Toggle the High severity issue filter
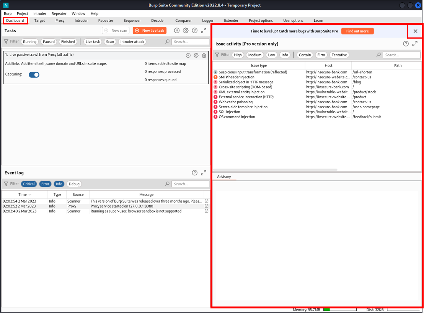 tap(238, 55)
